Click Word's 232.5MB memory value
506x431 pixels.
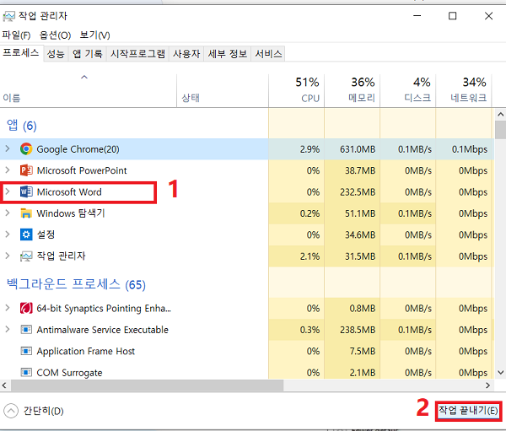[x=358, y=192]
